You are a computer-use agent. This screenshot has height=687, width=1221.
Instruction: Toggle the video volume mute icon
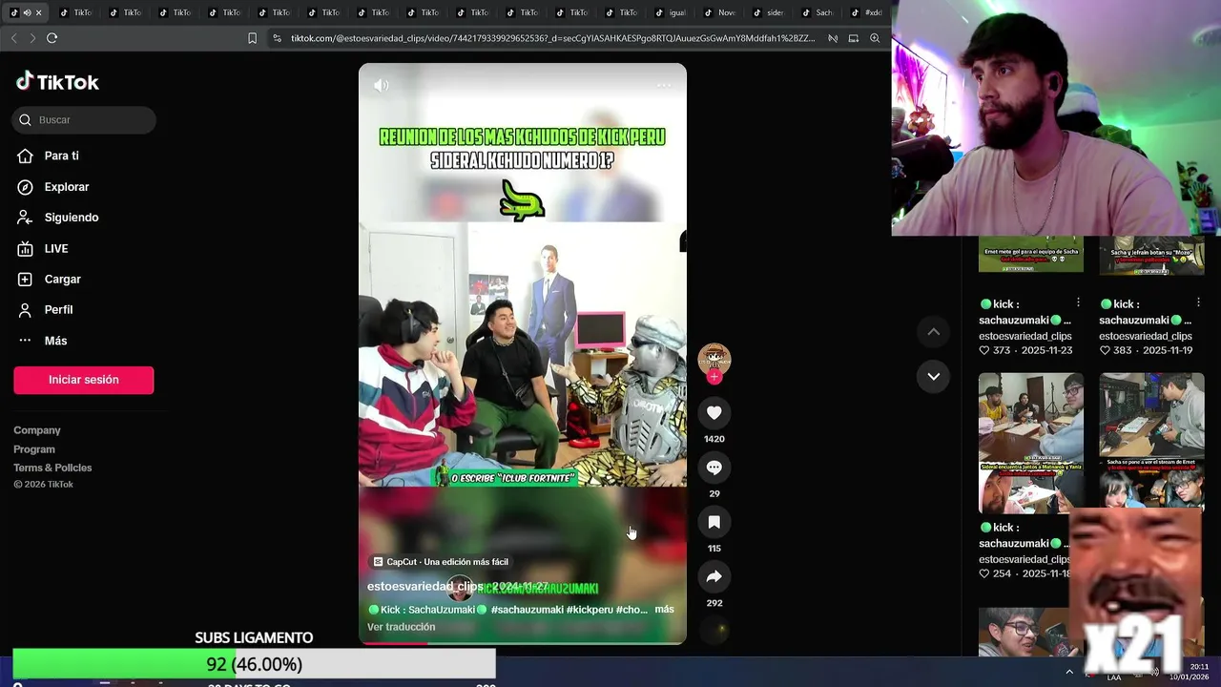click(382, 85)
